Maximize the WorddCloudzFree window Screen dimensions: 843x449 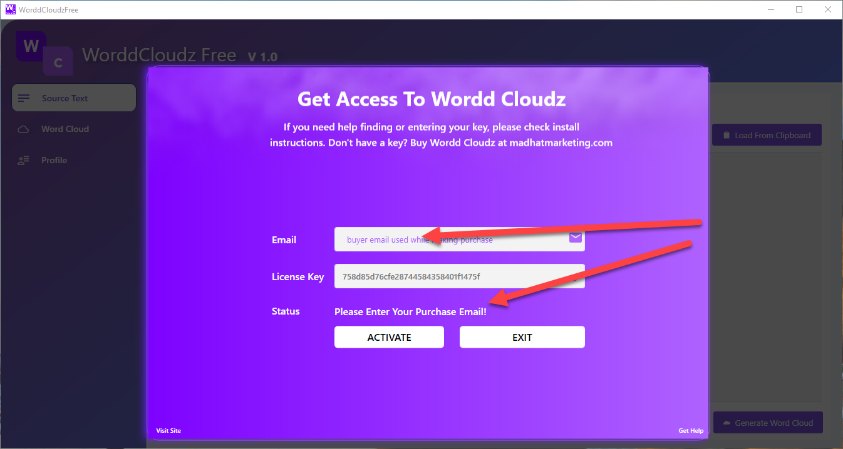pyautogui.click(x=799, y=9)
